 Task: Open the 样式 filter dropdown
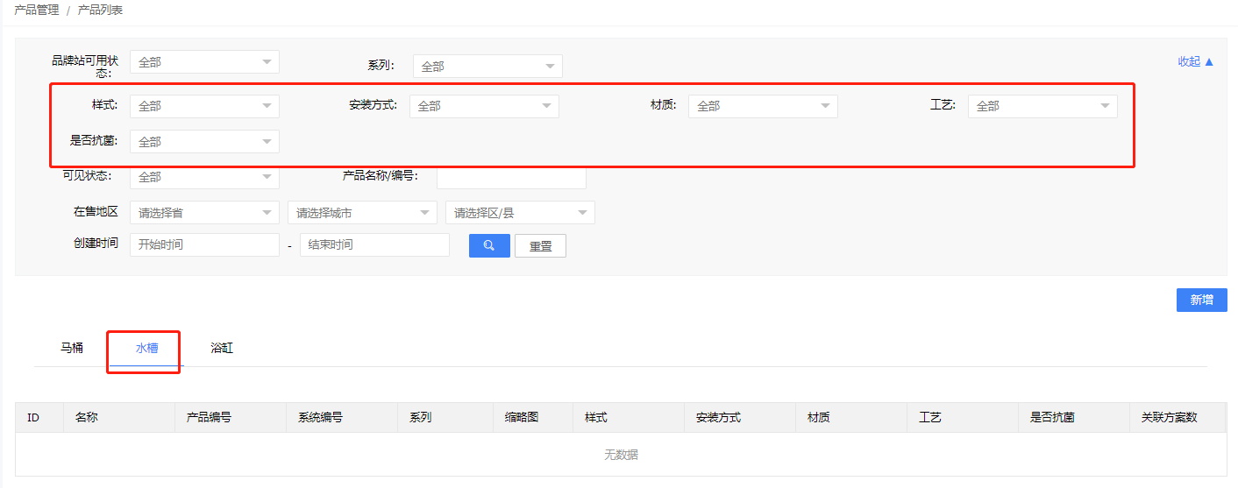(x=204, y=106)
